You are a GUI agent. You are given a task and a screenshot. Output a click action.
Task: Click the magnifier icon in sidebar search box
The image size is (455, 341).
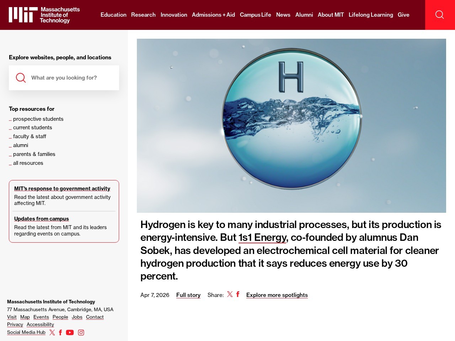coord(21,78)
